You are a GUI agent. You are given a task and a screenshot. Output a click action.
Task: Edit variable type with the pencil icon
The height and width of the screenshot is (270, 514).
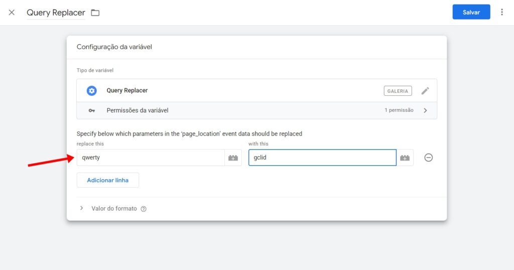click(425, 91)
